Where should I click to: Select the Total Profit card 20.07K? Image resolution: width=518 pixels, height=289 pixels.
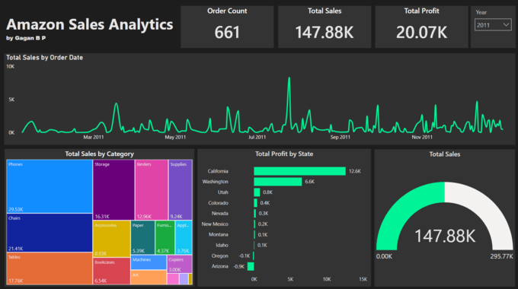click(421, 27)
